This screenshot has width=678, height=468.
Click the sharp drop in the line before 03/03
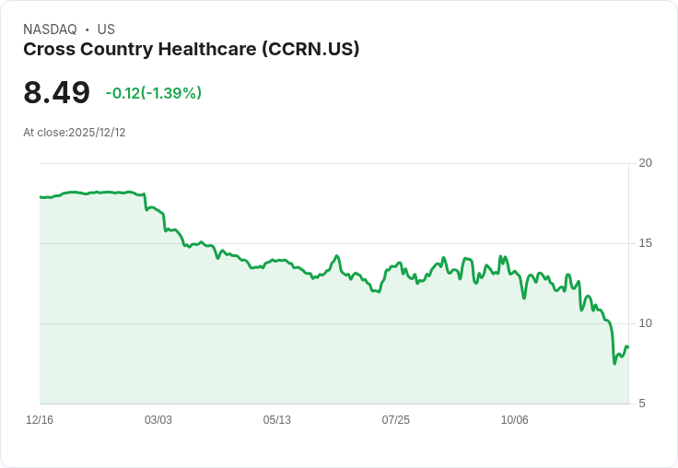(145, 202)
